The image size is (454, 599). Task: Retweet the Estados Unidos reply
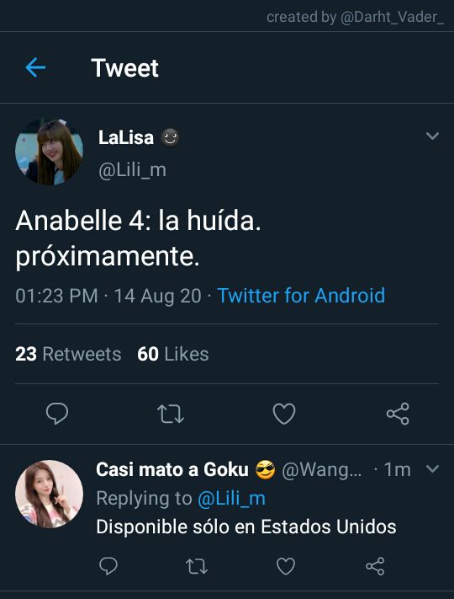tap(197, 566)
